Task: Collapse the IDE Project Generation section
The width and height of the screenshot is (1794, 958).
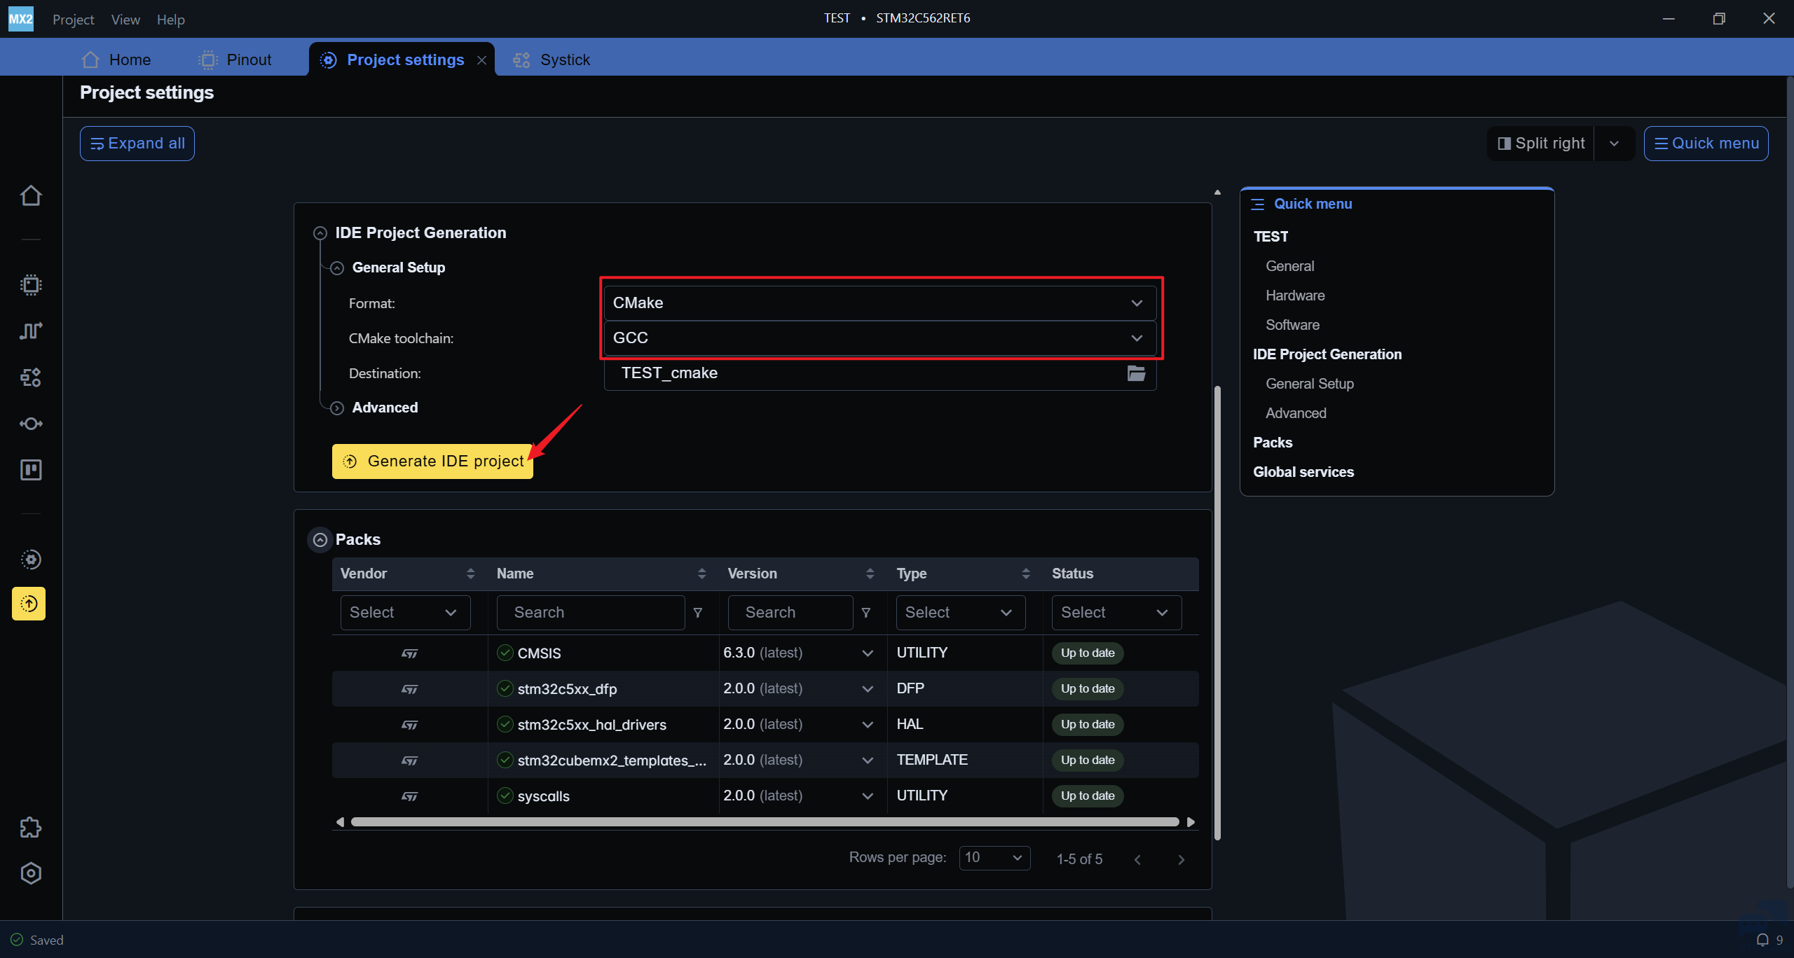Action: [x=320, y=233]
